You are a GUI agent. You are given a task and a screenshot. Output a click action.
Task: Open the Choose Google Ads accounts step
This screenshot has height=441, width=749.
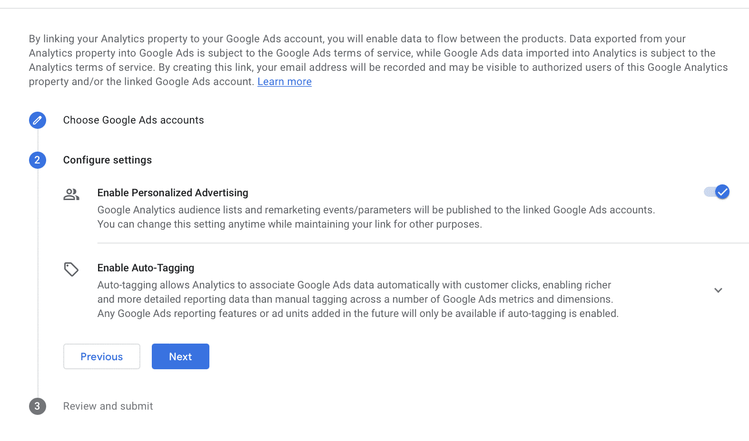(x=134, y=120)
